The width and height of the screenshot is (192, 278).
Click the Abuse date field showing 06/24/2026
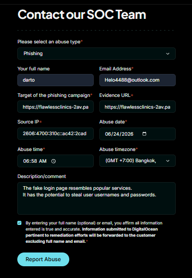138,134
